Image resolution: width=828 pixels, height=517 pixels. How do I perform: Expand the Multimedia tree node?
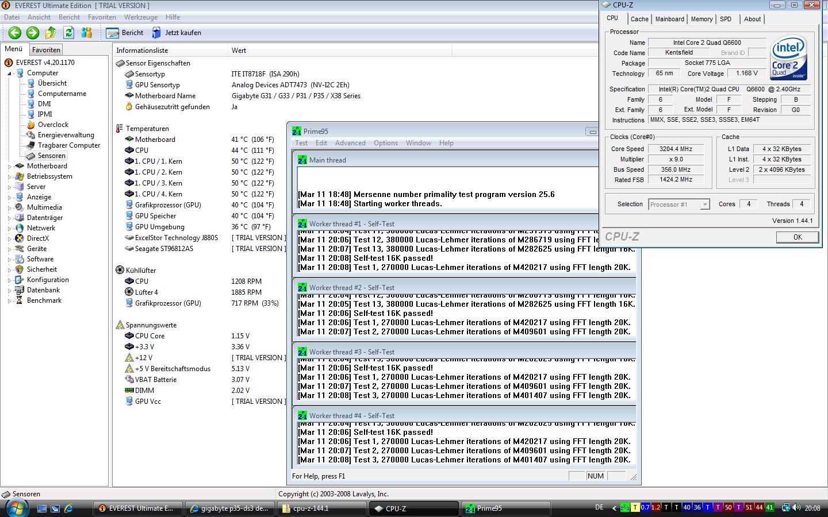[x=9, y=208]
